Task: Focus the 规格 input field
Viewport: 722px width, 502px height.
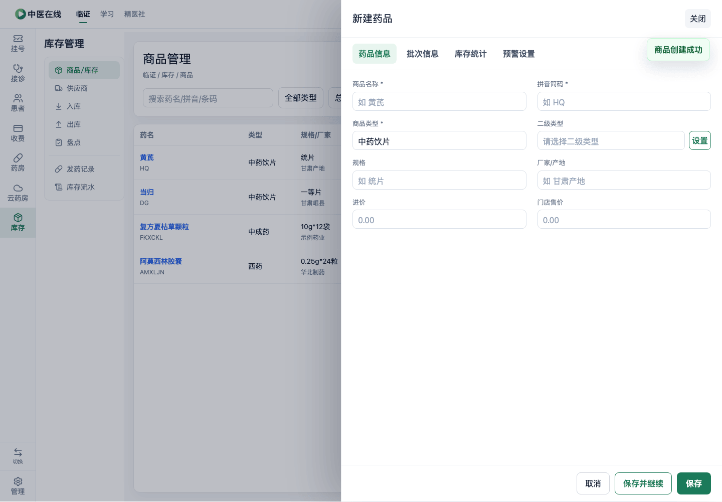Action: point(439,181)
